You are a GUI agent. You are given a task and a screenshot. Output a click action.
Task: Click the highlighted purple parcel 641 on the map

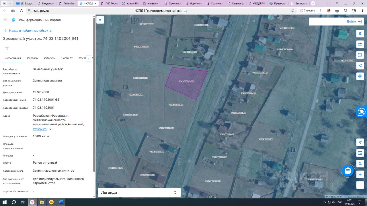coord(186,83)
